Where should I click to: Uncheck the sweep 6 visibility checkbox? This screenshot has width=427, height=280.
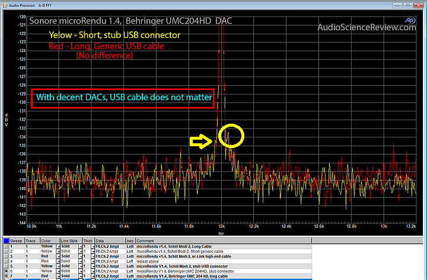point(6,271)
